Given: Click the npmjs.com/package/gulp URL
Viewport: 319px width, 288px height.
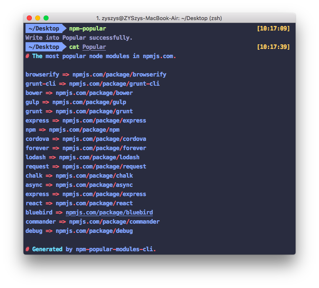Looking at the screenshot, I should point(89,102).
